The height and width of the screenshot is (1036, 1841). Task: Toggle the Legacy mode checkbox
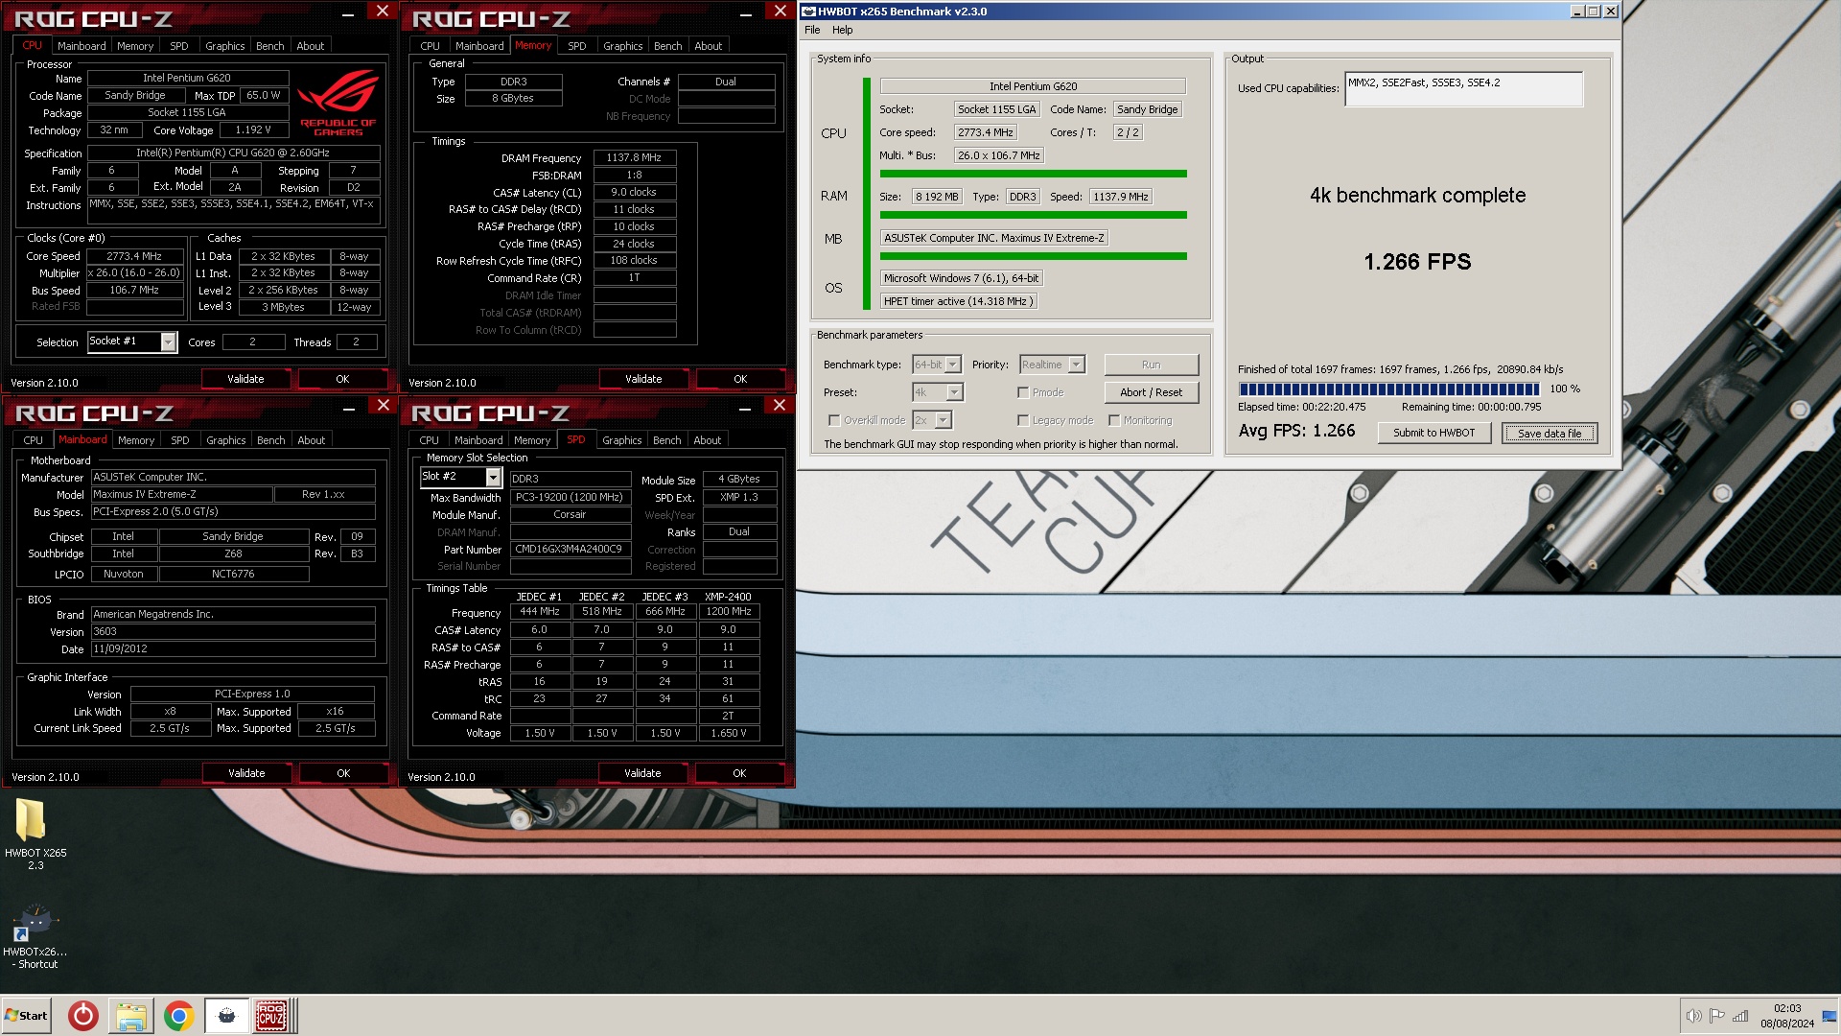[1023, 420]
